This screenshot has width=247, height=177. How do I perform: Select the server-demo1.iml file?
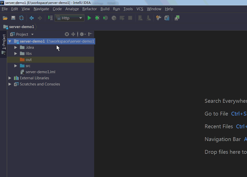[x=51, y=72]
